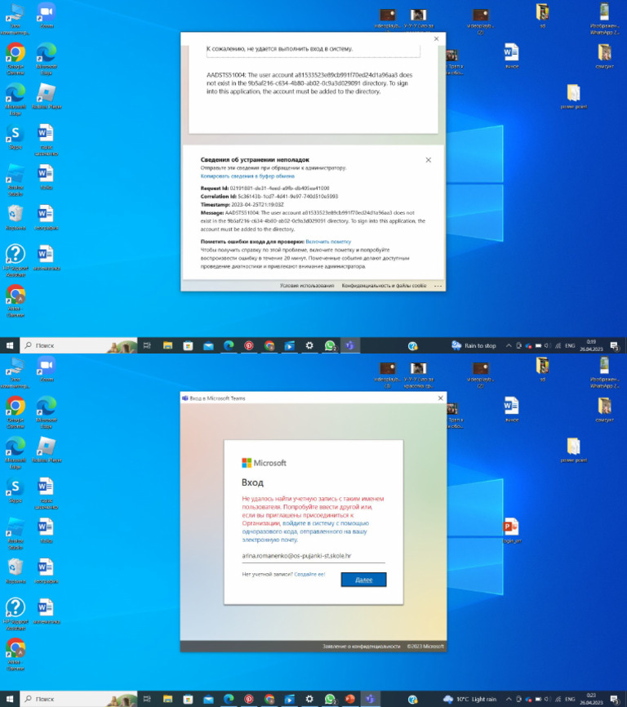627x707 pixels.
Task: Close the troubleshooting details panel with its X
Action: pyautogui.click(x=429, y=160)
